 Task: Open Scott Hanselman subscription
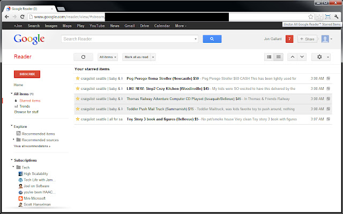(x=37, y=204)
